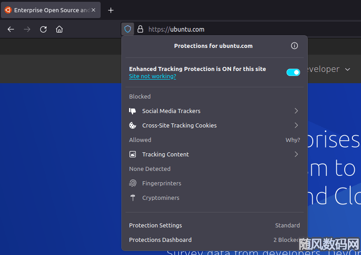Click the padlock site security icon
The height and width of the screenshot is (255, 361).
point(140,29)
